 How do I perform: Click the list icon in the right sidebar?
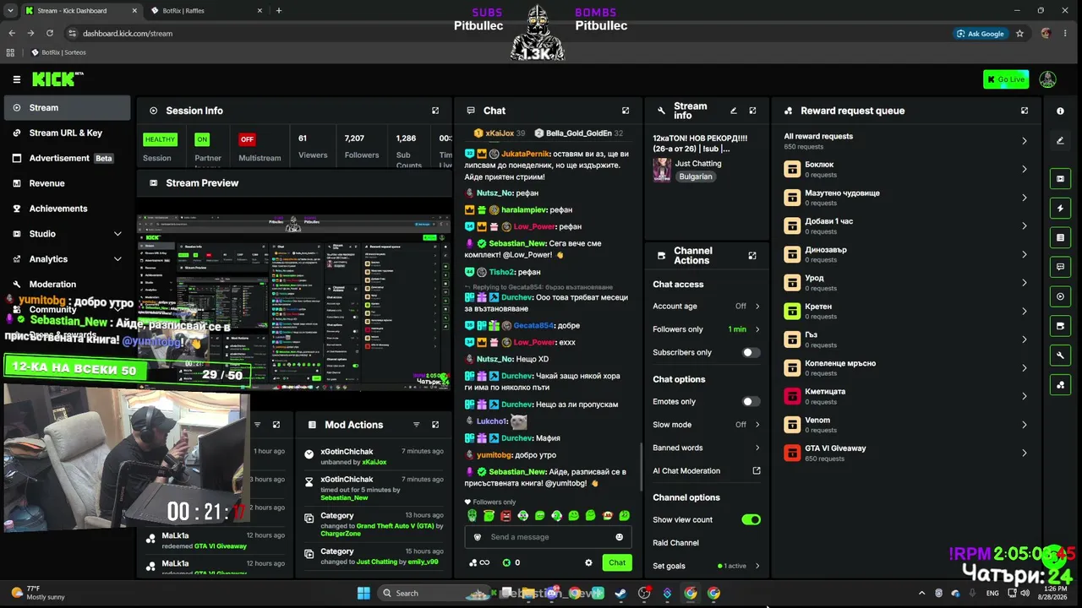click(x=1060, y=238)
